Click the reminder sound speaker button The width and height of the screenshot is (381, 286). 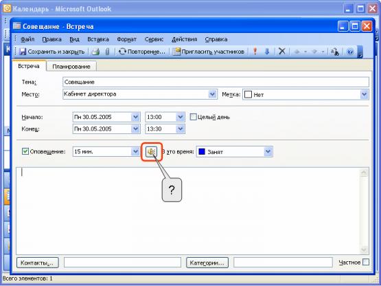tap(152, 152)
